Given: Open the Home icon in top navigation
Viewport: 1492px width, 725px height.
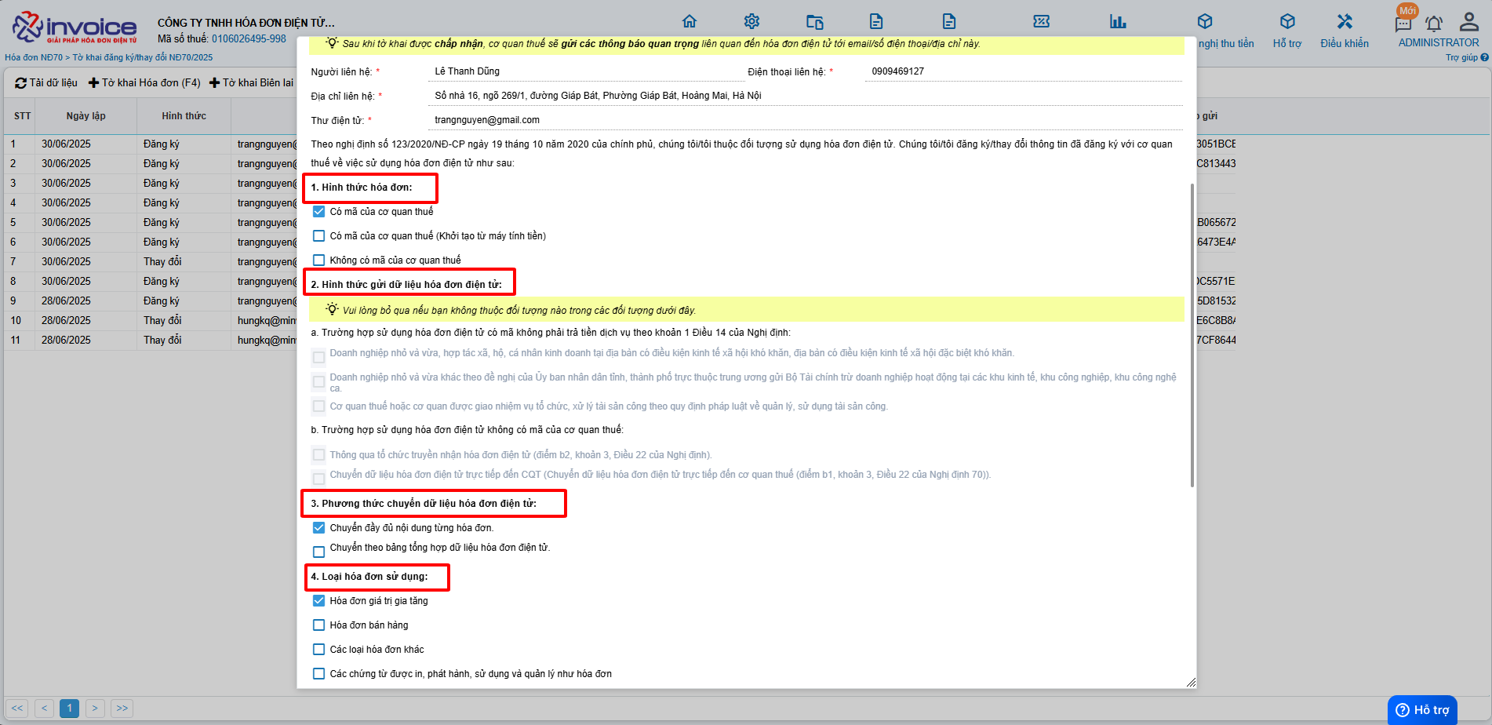Looking at the screenshot, I should pos(690,21).
